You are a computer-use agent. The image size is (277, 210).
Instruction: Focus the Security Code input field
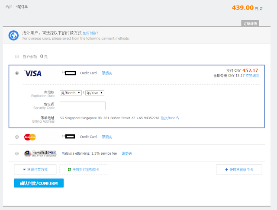point(83,106)
